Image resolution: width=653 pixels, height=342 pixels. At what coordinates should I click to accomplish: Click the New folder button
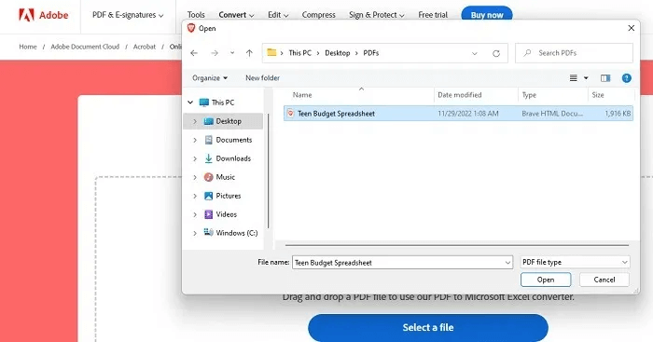262,77
